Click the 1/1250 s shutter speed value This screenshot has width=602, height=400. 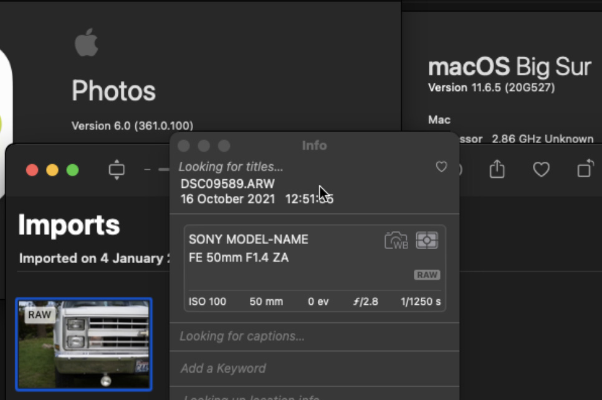click(x=421, y=302)
